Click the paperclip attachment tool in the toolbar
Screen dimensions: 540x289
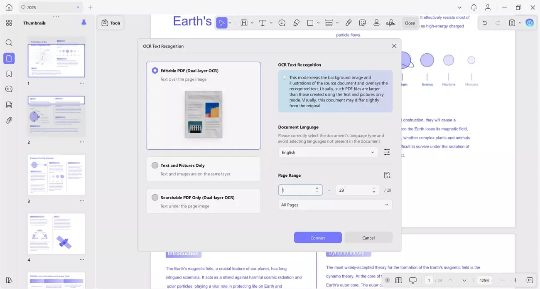click(x=349, y=22)
